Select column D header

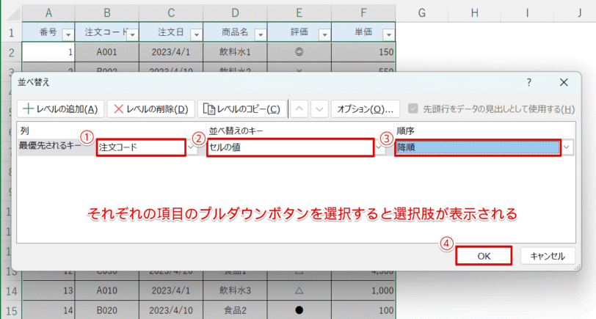point(235,13)
